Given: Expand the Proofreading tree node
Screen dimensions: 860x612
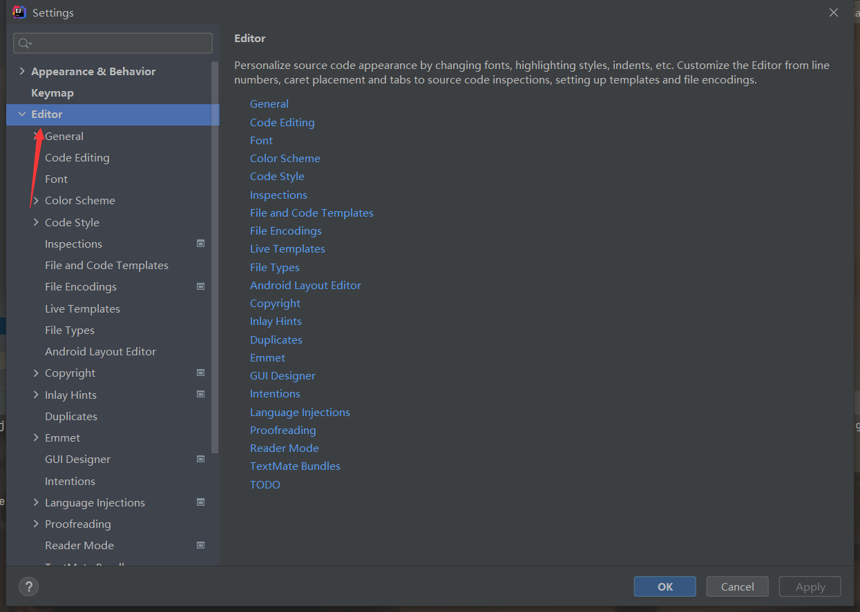Looking at the screenshot, I should point(36,524).
